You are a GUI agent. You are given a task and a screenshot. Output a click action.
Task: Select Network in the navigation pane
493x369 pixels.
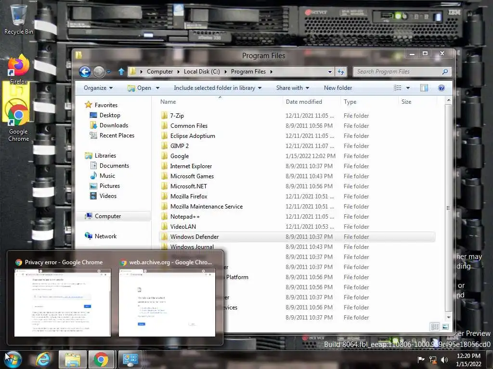(101, 236)
